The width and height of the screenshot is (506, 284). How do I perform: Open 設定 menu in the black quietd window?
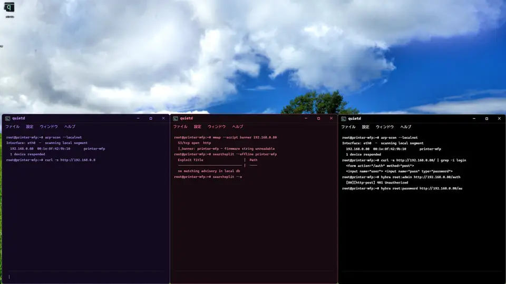366,127
